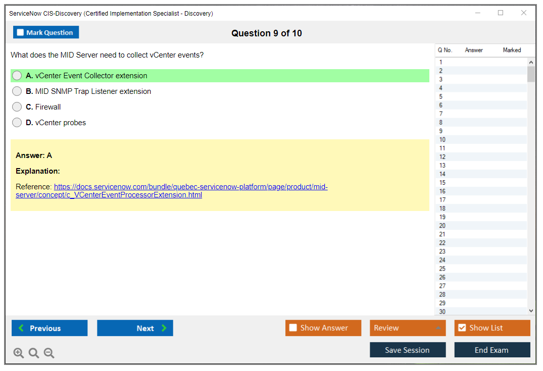Click the zoom in magnifier icon
543x371 pixels.
coord(19,353)
